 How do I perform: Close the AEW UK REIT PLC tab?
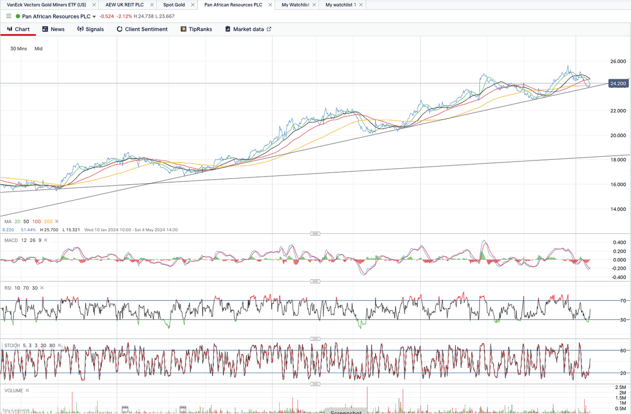tap(152, 5)
